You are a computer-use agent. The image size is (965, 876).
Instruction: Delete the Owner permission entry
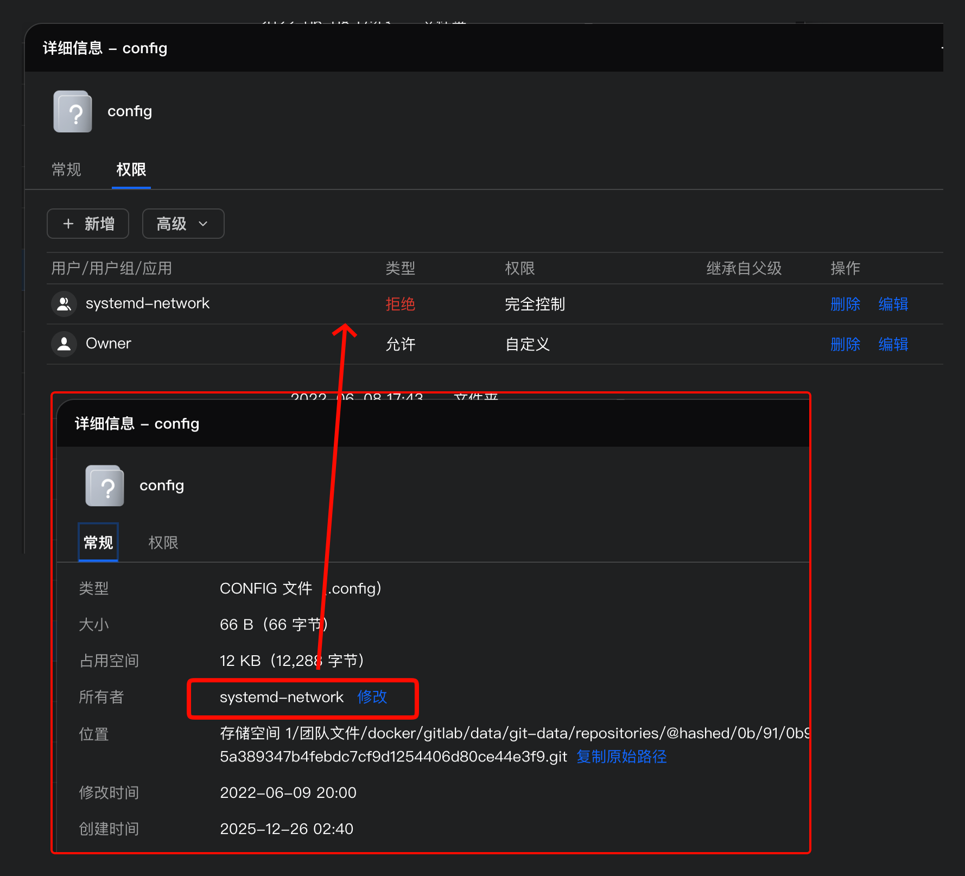(846, 344)
